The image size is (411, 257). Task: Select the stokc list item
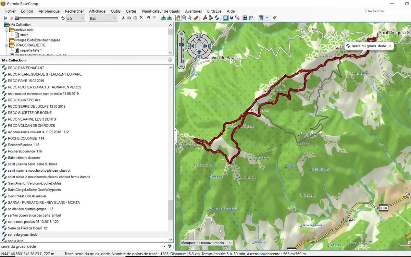24,35
